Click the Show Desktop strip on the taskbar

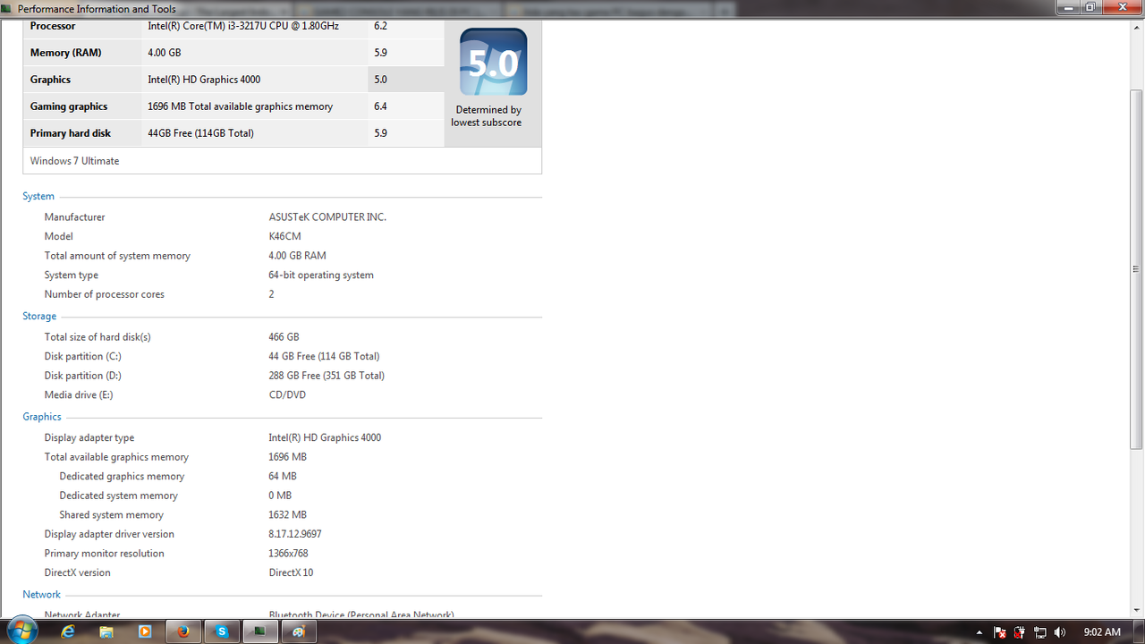1138,631
